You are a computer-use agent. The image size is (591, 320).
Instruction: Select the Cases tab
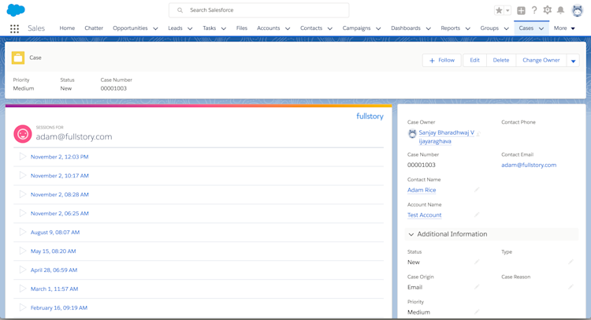tap(526, 28)
